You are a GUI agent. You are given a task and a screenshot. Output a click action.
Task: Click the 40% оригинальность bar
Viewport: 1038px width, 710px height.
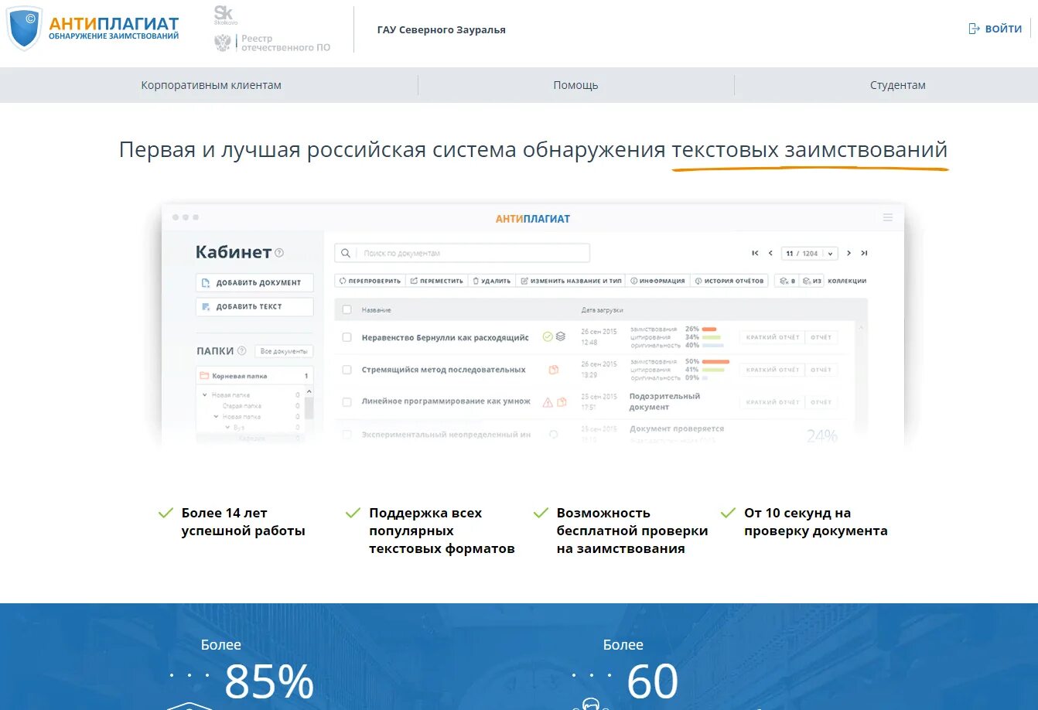coord(712,346)
